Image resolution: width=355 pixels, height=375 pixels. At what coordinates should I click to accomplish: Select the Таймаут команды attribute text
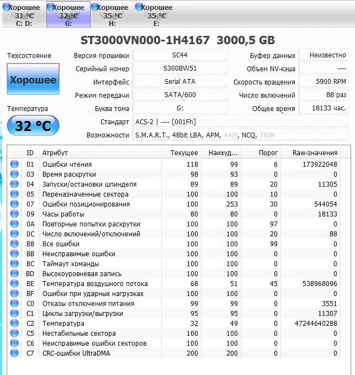click(x=71, y=264)
